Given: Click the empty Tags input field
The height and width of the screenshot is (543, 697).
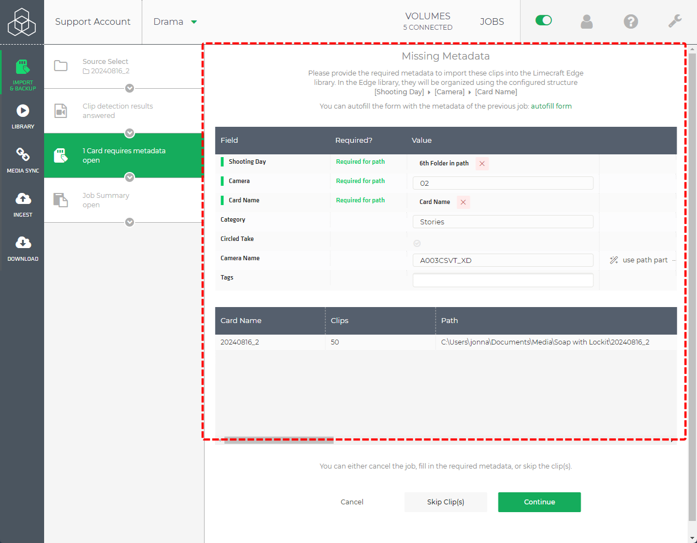Looking at the screenshot, I should point(503,279).
